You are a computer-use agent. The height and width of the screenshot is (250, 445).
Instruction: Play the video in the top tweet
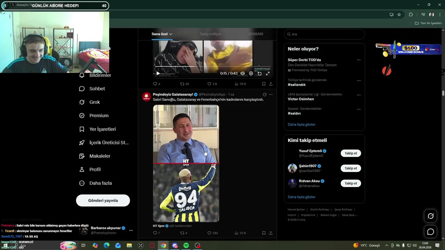pos(158,73)
